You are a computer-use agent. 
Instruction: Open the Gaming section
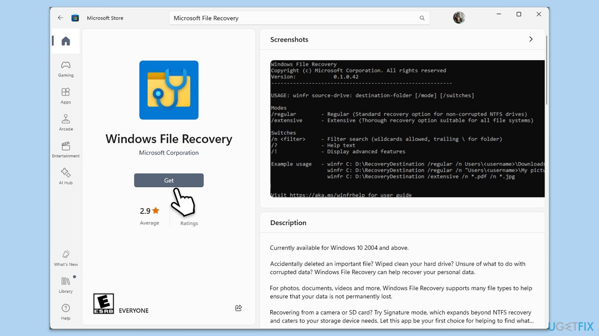(66, 69)
